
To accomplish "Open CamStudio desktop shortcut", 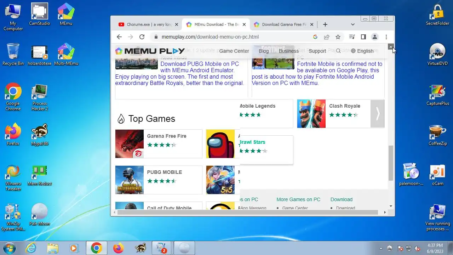I will (x=40, y=14).
